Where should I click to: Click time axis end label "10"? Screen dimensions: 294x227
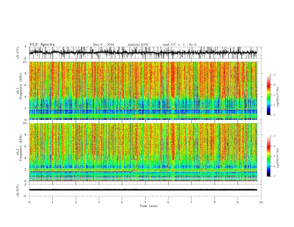click(261, 202)
